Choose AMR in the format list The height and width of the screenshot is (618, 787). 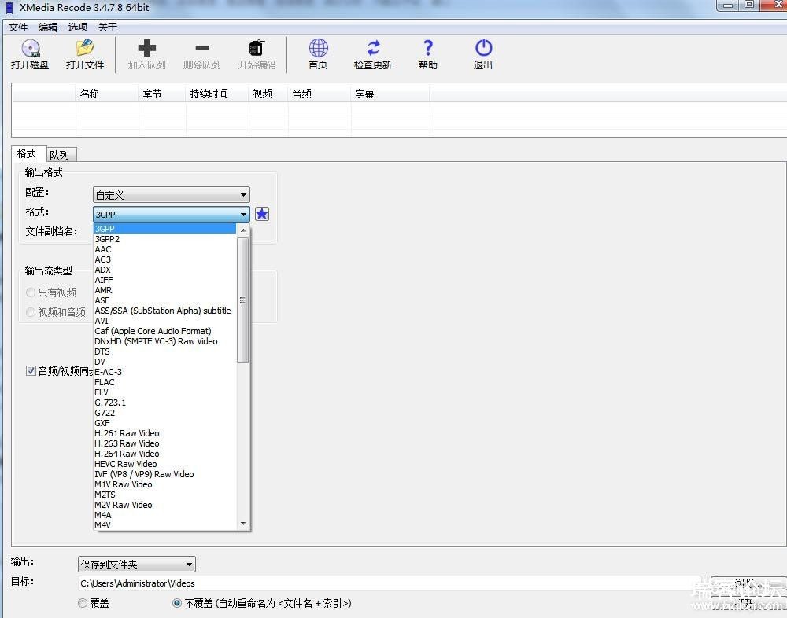pyautogui.click(x=164, y=290)
